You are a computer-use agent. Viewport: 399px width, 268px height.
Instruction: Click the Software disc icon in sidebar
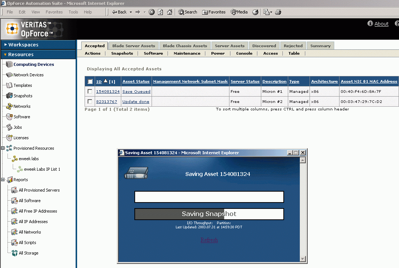(x=9, y=116)
